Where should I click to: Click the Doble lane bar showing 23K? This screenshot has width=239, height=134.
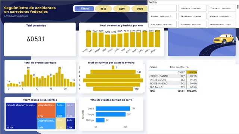pyautogui.click(x=113, y=108)
